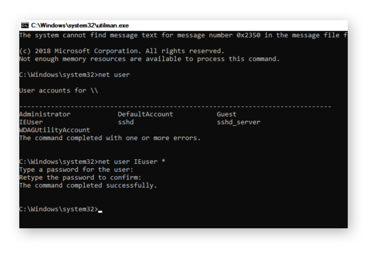
Task: Click the Microsoft Corporation copyright line
Action: pos(121,51)
